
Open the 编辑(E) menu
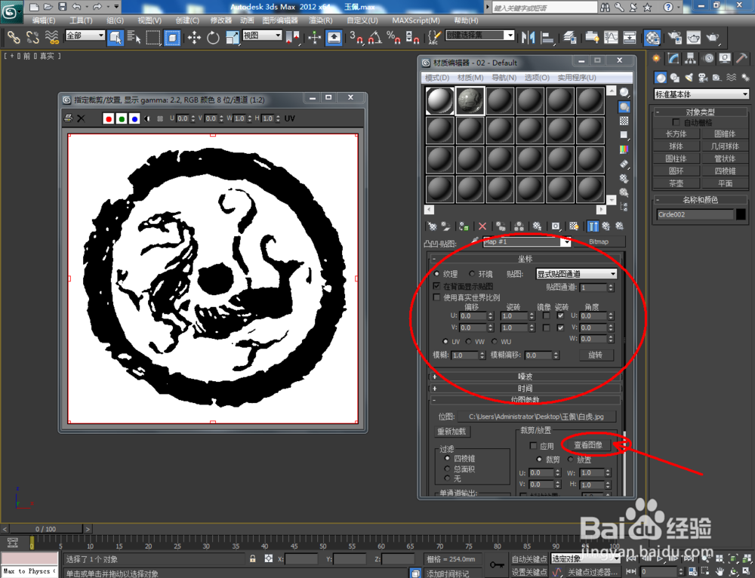coord(43,20)
